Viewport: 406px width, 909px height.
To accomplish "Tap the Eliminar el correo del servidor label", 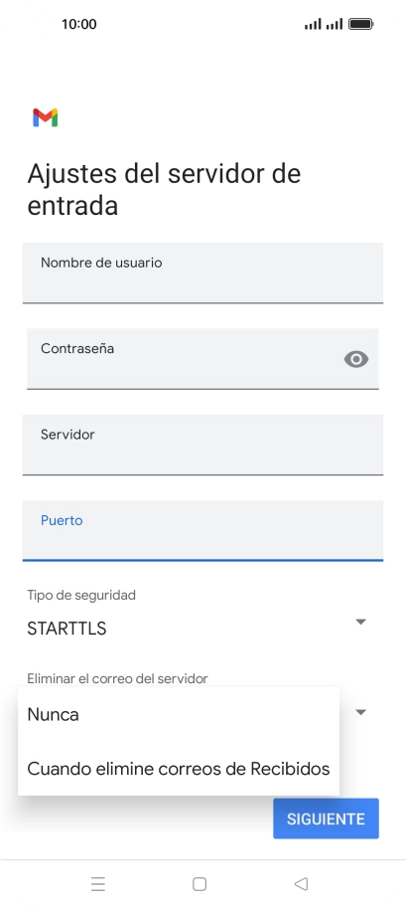I will [x=117, y=678].
